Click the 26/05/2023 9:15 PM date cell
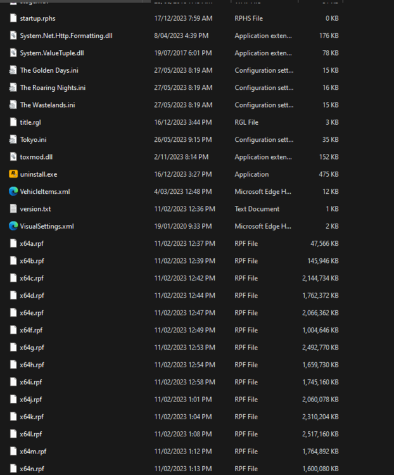This screenshot has width=394, height=475. coord(183,139)
